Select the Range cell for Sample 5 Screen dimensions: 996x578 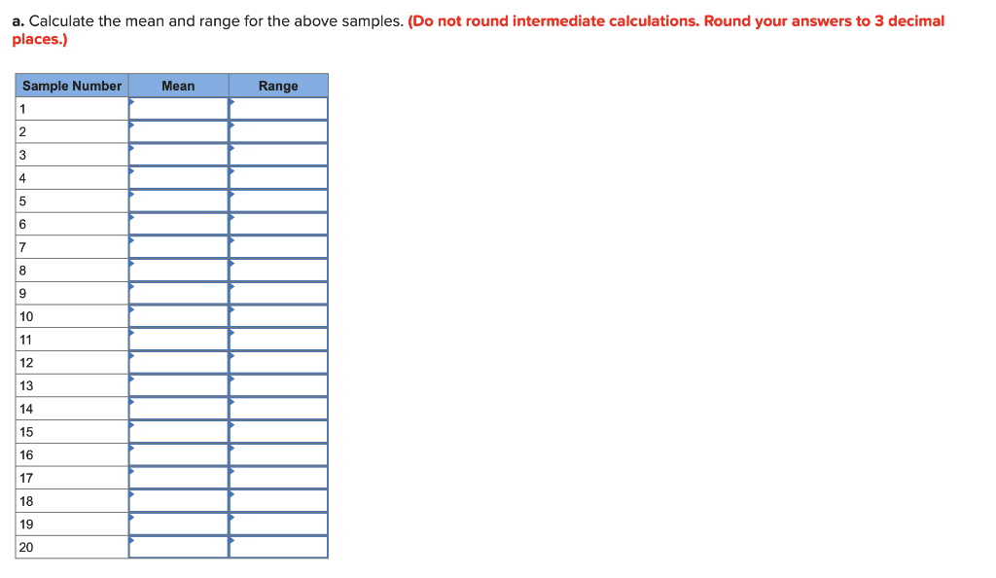click(279, 200)
